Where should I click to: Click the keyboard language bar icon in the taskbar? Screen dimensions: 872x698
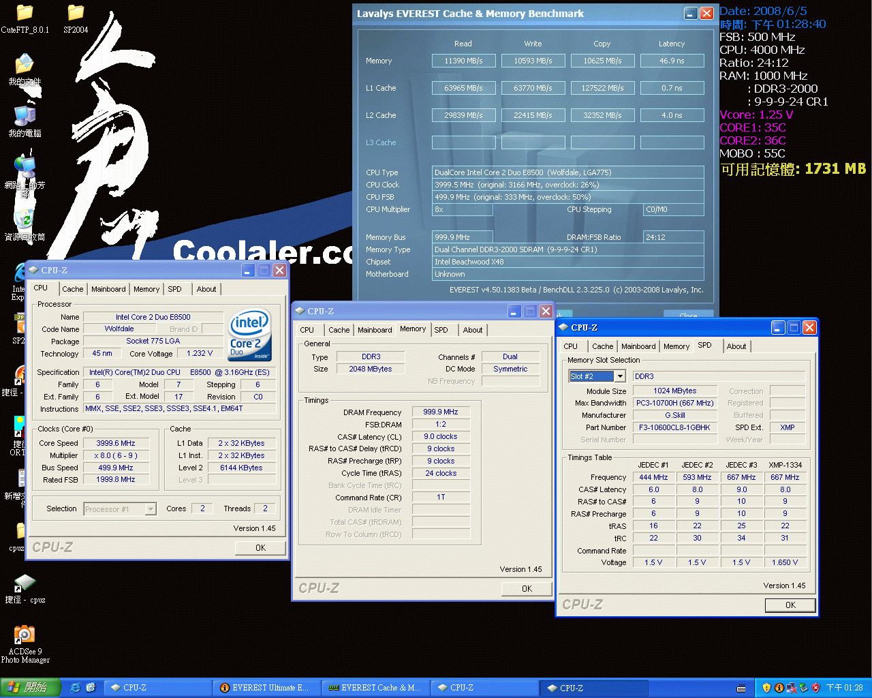[741, 688]
